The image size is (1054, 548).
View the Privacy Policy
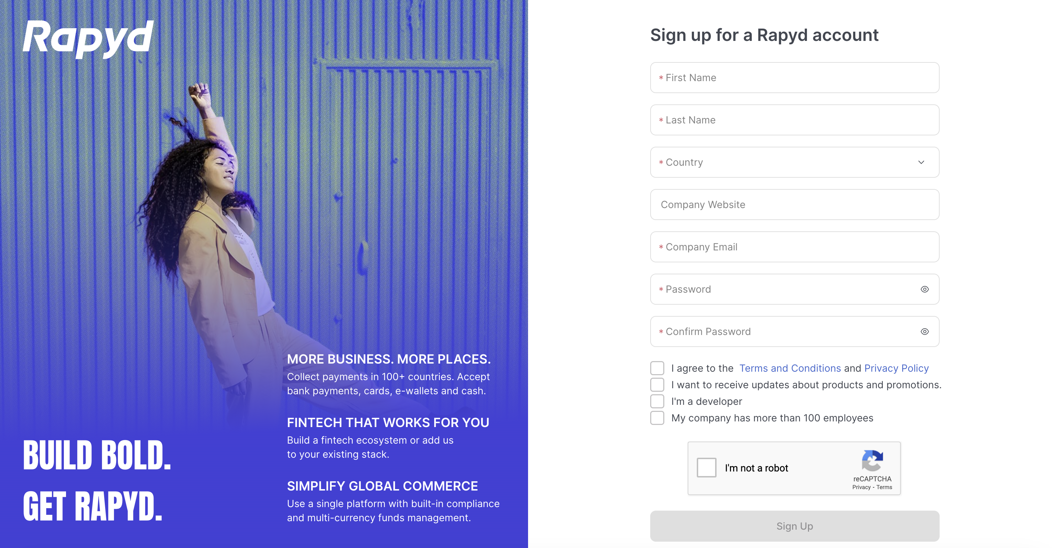click(x=897, y=368)
